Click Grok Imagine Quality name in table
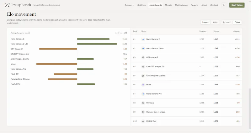The height and width of the screenshot is (133, 251). (x=155, y=76)
